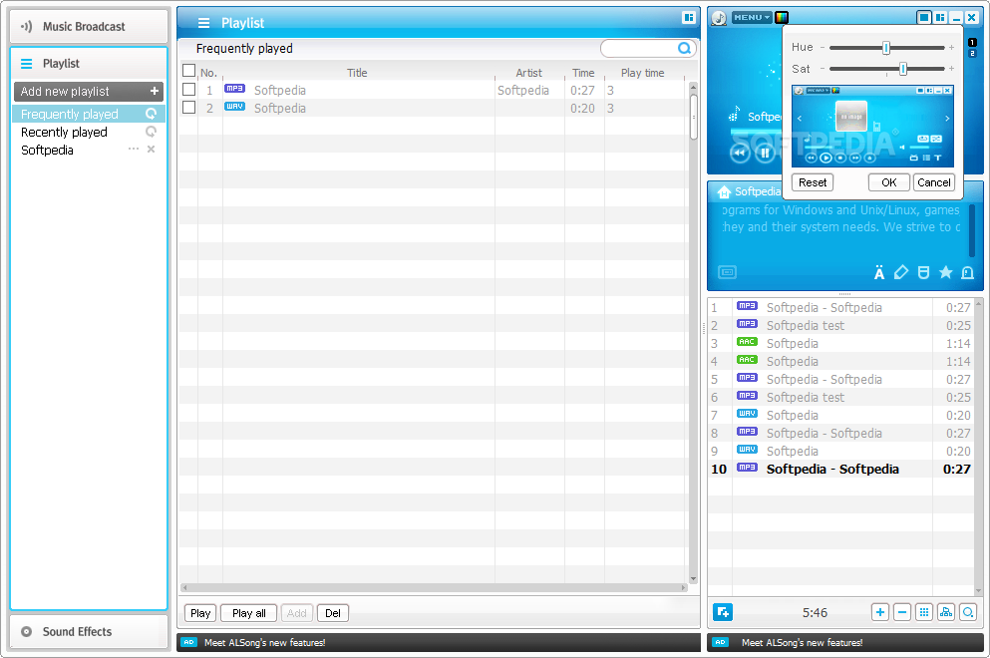This screenshot has height=658, width=990.
Task: Toggle the select-all checkbox in header
Action: pyautogui.click(x=188, y=70)
